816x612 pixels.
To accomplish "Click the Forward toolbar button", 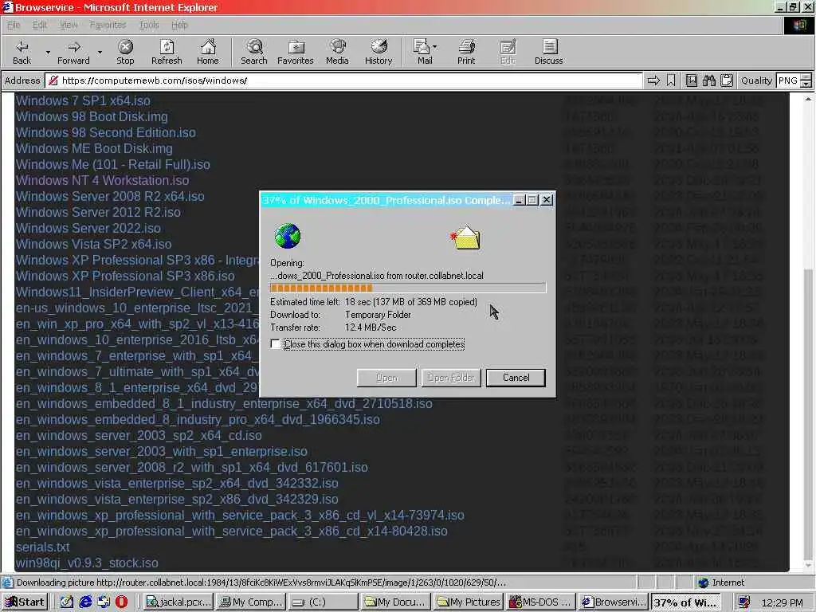I will [73, 52].
